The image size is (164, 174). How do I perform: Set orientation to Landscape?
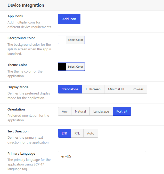[101, 111]
